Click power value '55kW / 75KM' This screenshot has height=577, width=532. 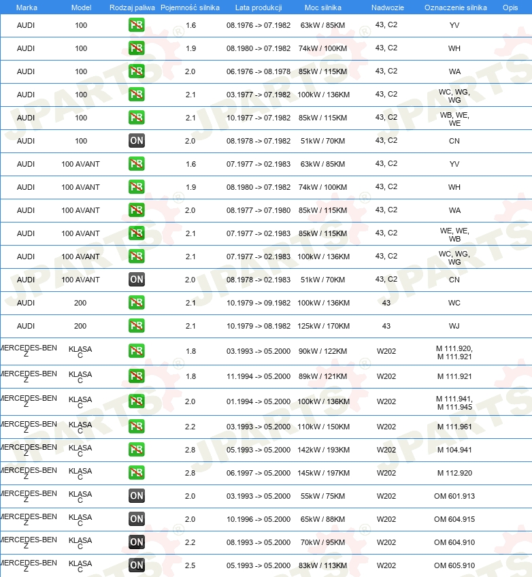322,496
